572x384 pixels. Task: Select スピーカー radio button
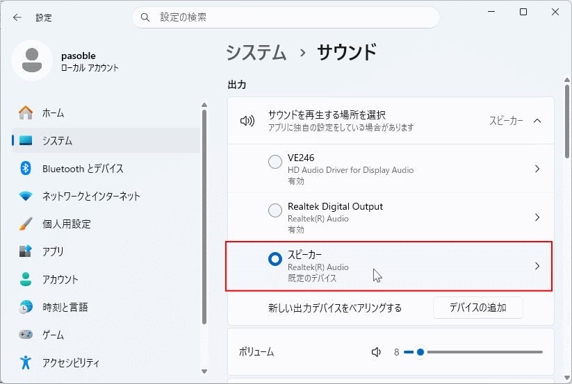(x=275, y=259)
